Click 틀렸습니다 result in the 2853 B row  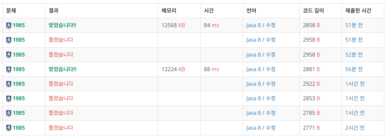point(61,99)
